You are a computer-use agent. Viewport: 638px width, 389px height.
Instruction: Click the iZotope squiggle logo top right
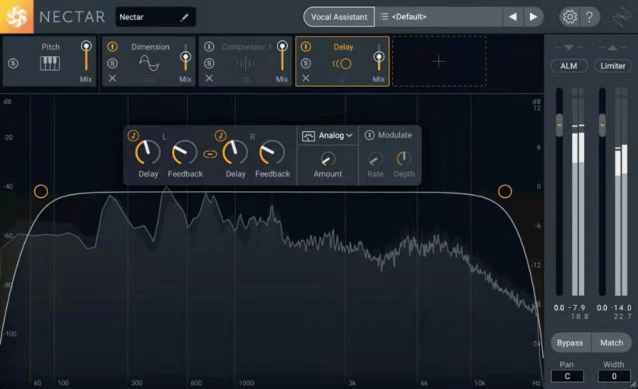(x=622, y=17)
